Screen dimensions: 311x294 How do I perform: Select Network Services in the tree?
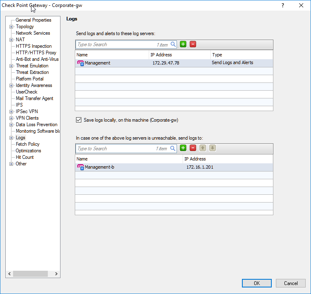pos(33,33)
